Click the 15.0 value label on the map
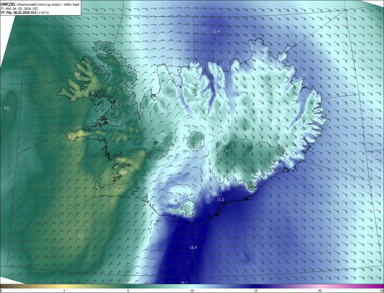 pyautogui.click(x=220, y=200)
